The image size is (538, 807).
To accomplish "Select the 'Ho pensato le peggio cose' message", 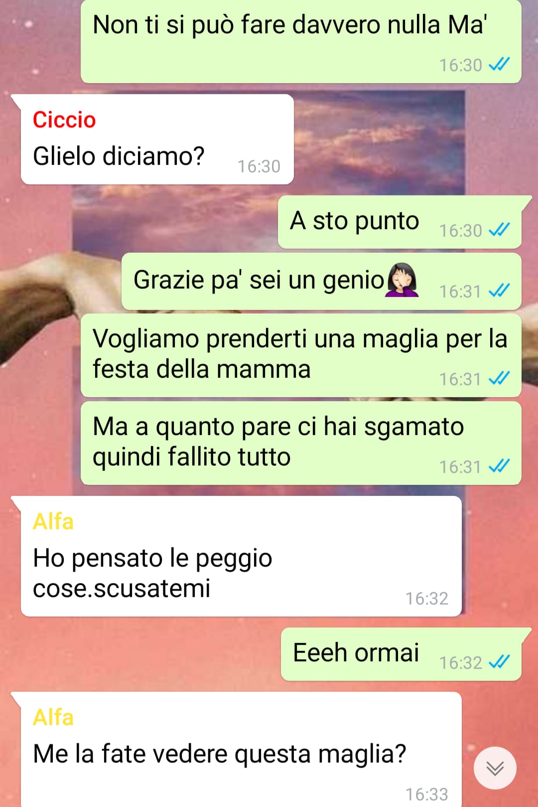I will point(241,556).
